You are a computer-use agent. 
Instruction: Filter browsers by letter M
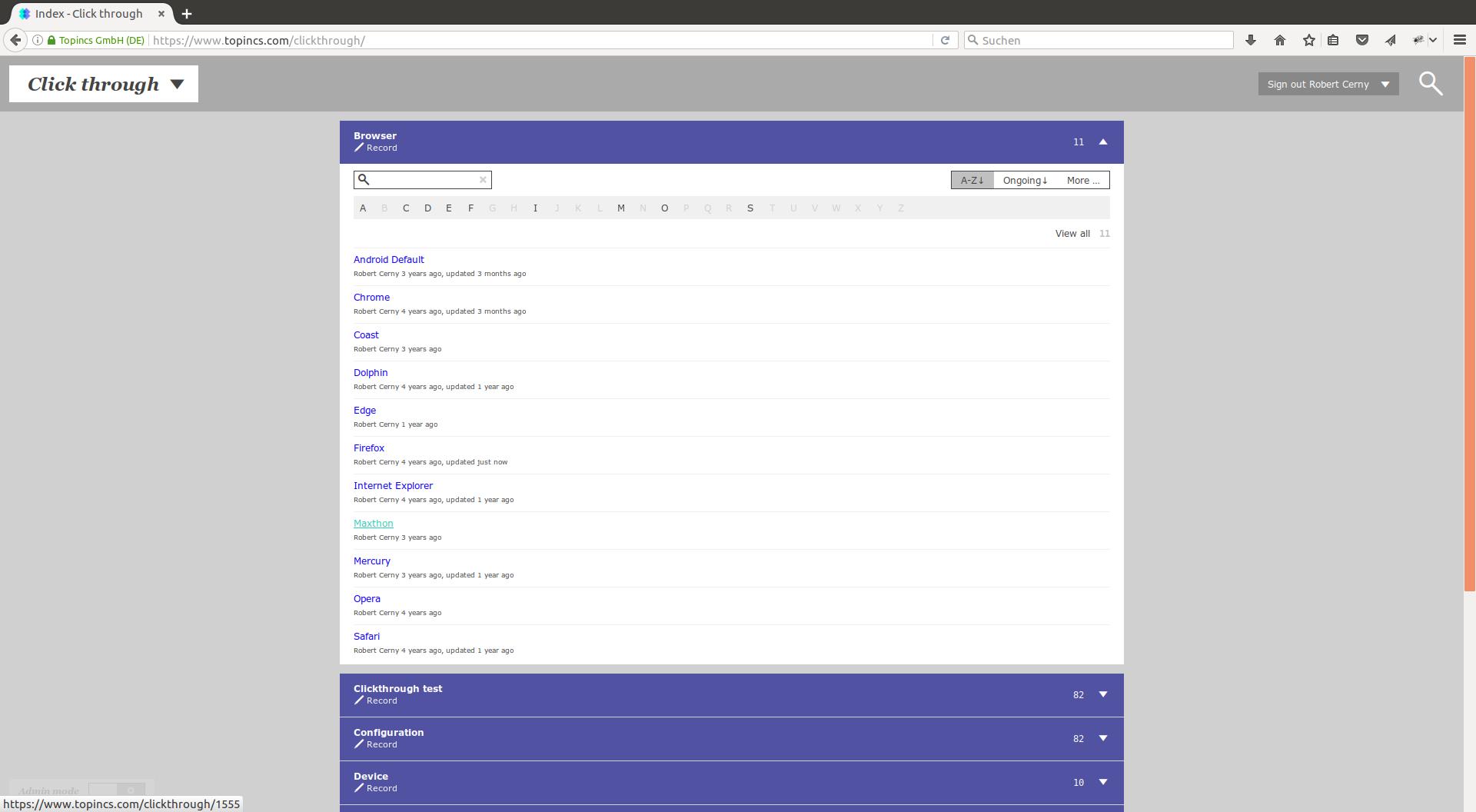pos(621,208)
